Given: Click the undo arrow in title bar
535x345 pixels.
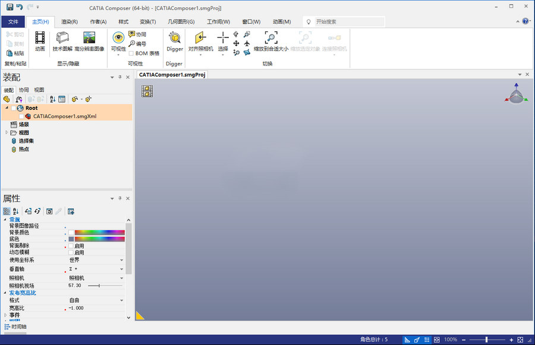Looking at the screenshot, I should click(20, 7).
